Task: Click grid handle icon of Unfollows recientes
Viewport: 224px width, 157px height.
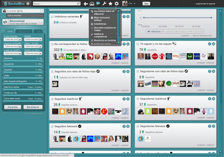Action: [52, 17]
